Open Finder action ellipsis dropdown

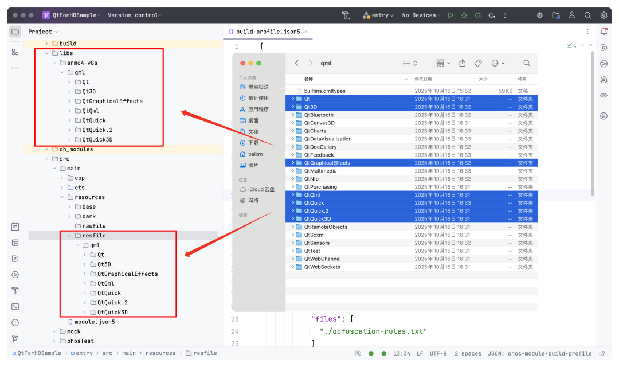pyautogui.click(x=498, y=63)
